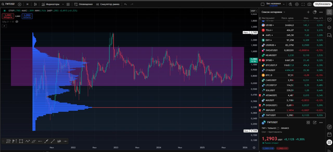Redo the last chart action
The height and width of the screenshot is (152, 333).
pyautogui.click(x=132, y=4)
